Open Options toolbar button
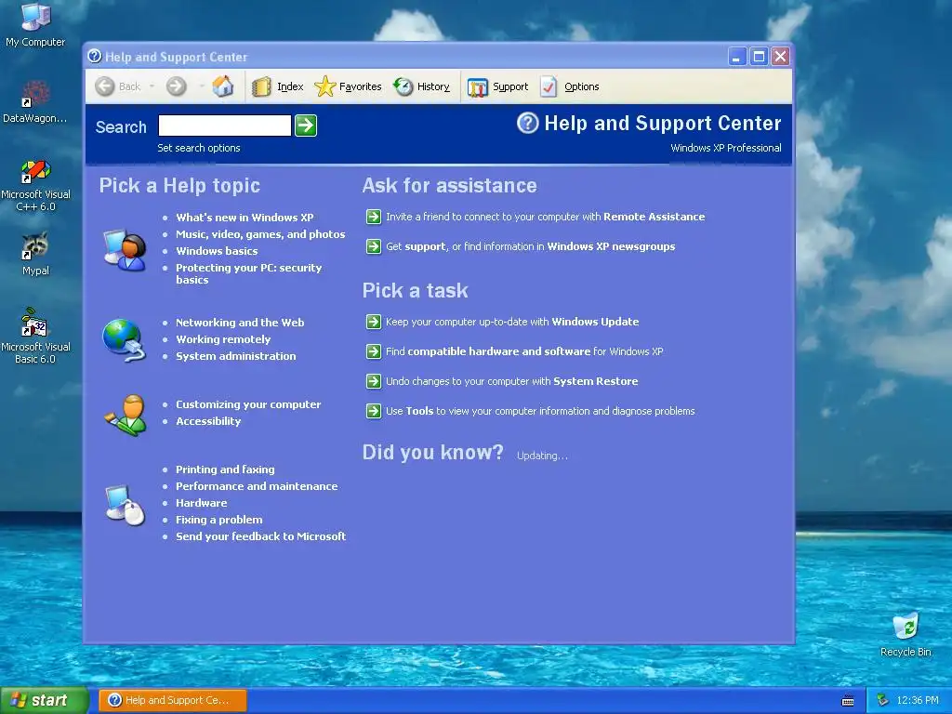Image resolution: width=952 pixels, height=714 pixels. pos(570,86)
